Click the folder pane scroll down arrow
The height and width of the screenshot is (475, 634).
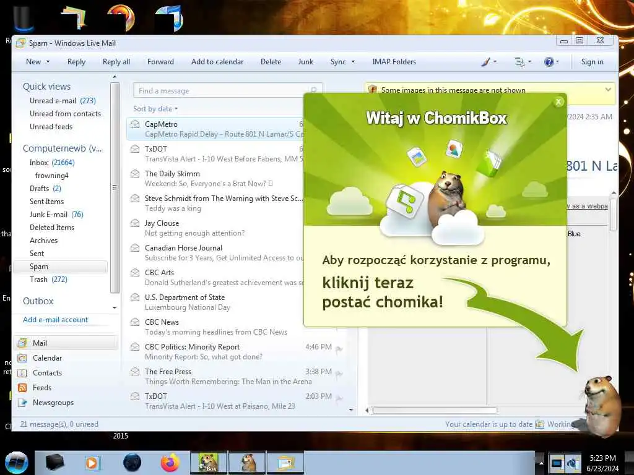tap(115, 308)
